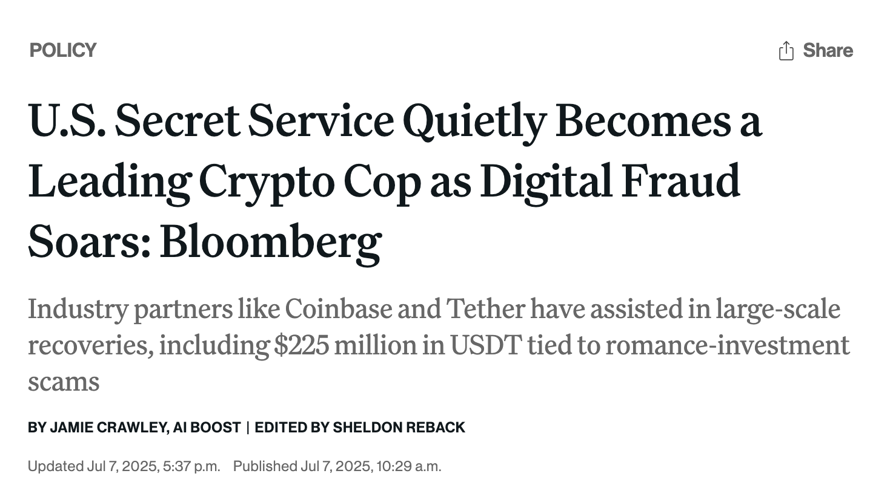Select author Jamie Crawley's name
Viewport: 870px width, 485px height.
click(x=108, y=428)
